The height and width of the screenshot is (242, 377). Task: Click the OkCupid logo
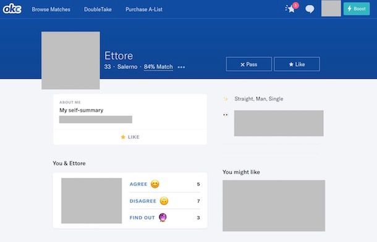(12, 9)
